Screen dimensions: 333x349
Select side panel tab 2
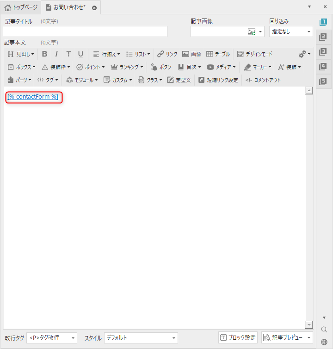click(x=323, y=37)
